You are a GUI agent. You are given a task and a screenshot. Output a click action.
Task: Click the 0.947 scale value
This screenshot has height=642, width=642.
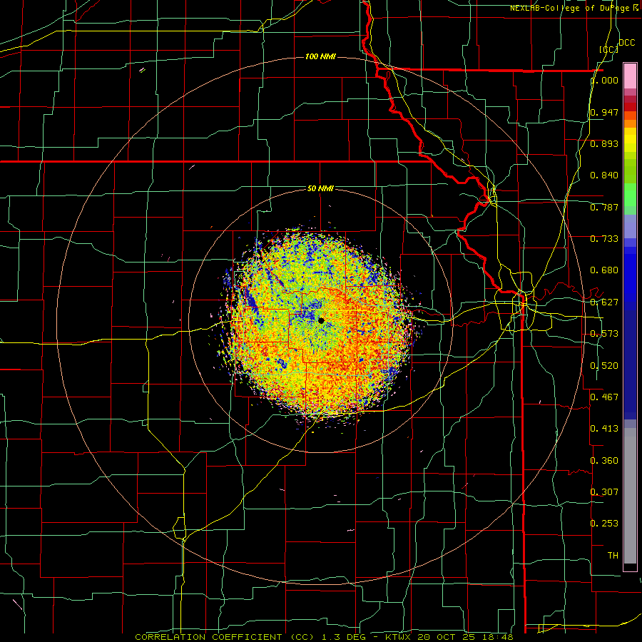coord(604,112)
